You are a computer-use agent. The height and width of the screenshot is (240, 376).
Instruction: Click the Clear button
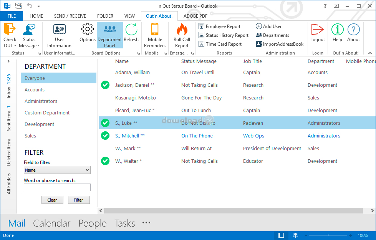coord(52,200)
